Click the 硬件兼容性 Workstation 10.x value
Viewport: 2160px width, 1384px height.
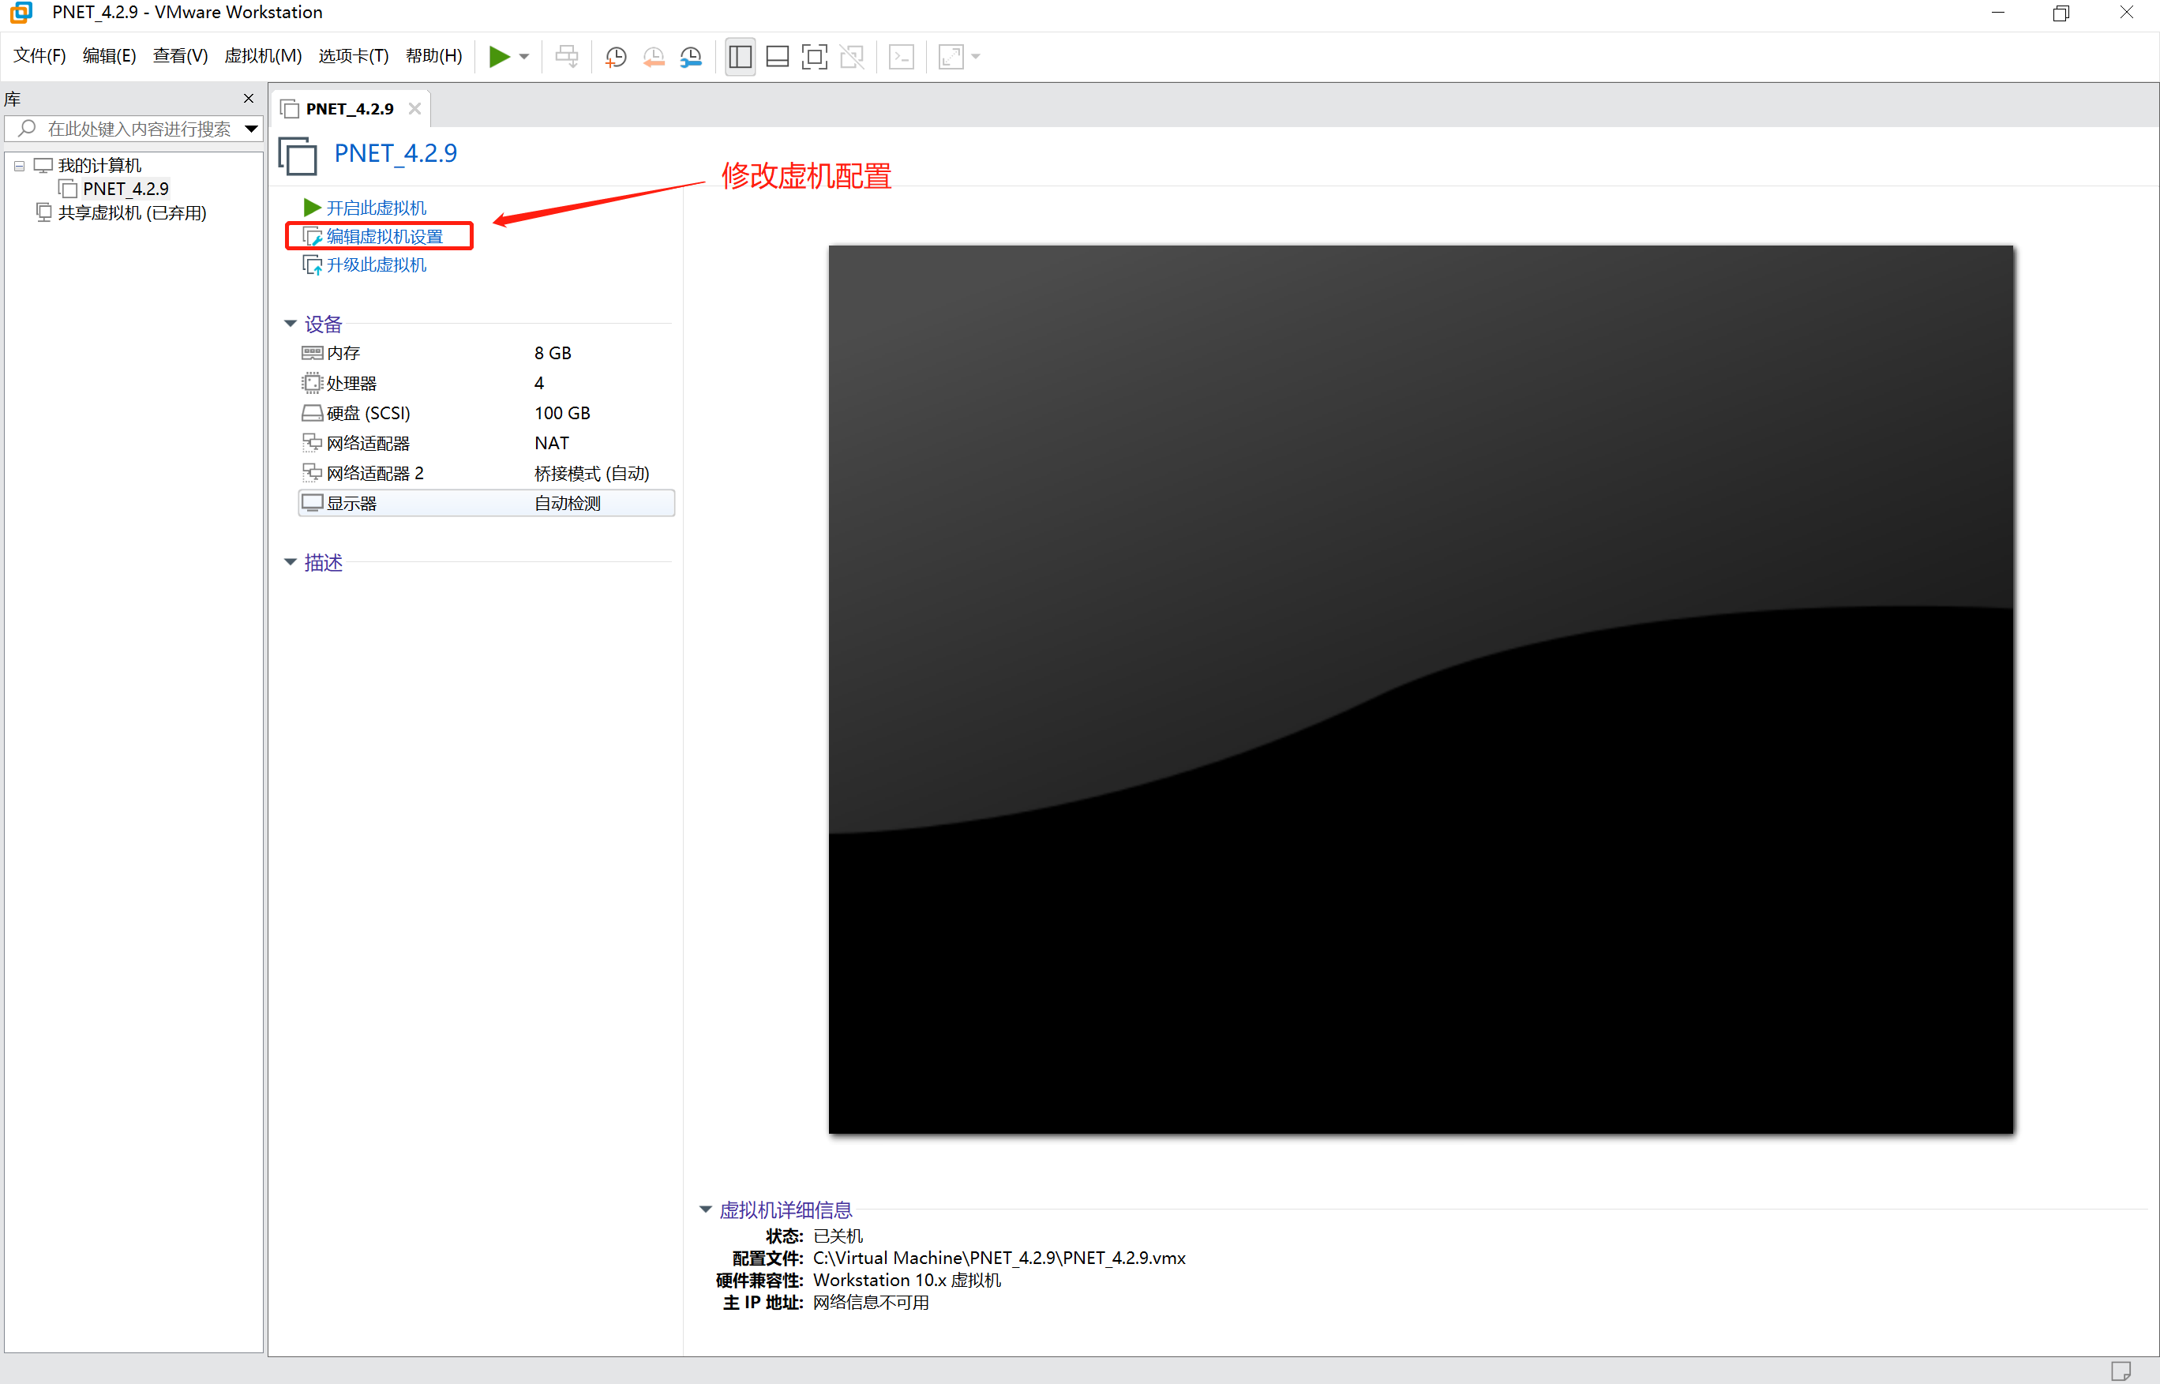pyautogui.click(x=906, y=1280)
